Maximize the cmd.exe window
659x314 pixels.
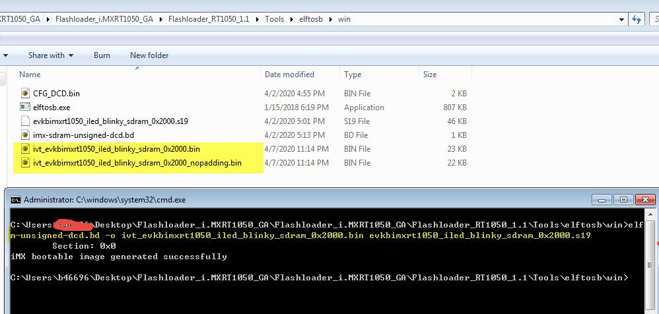623,199
